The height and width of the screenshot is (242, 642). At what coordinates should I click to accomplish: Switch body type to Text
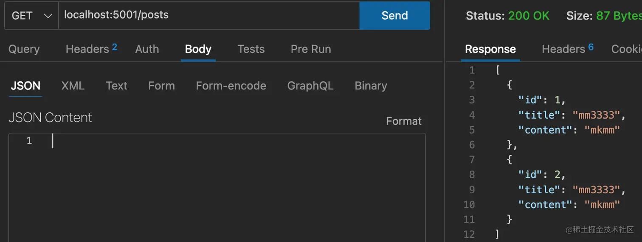[x=116, y=86]
